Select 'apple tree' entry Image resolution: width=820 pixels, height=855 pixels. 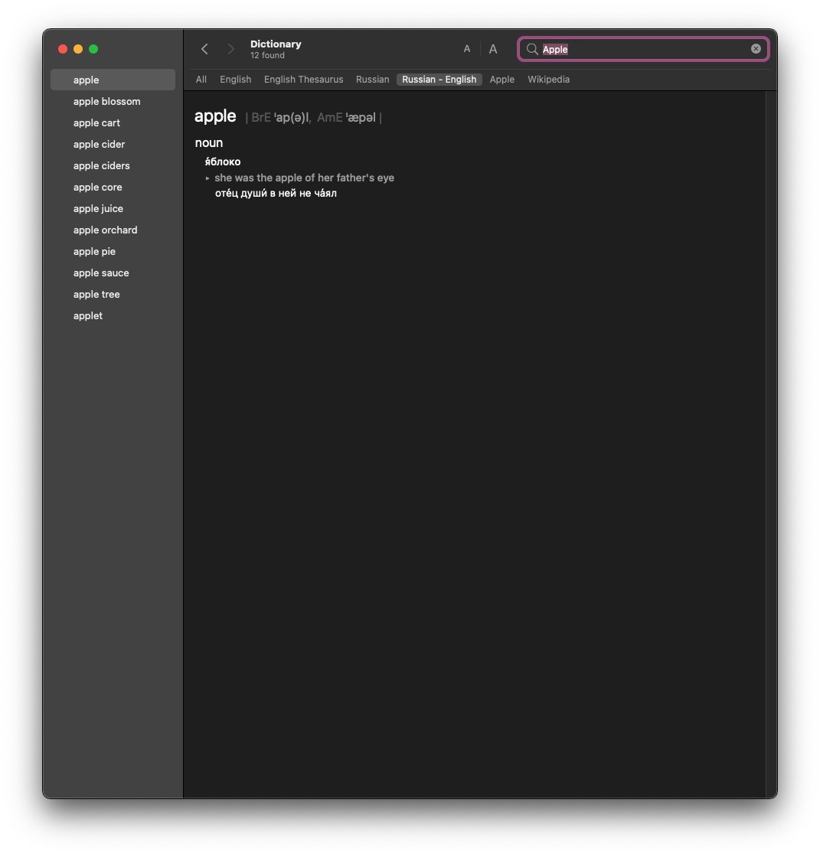point(113,295)
